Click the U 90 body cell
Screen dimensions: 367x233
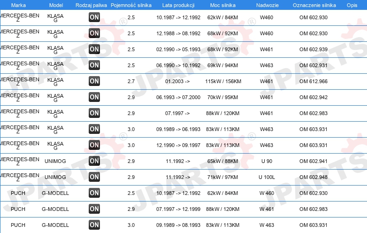click(267, 161)
